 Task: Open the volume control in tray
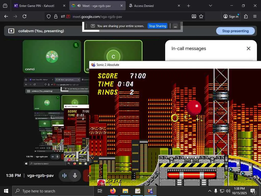(228, 191)
